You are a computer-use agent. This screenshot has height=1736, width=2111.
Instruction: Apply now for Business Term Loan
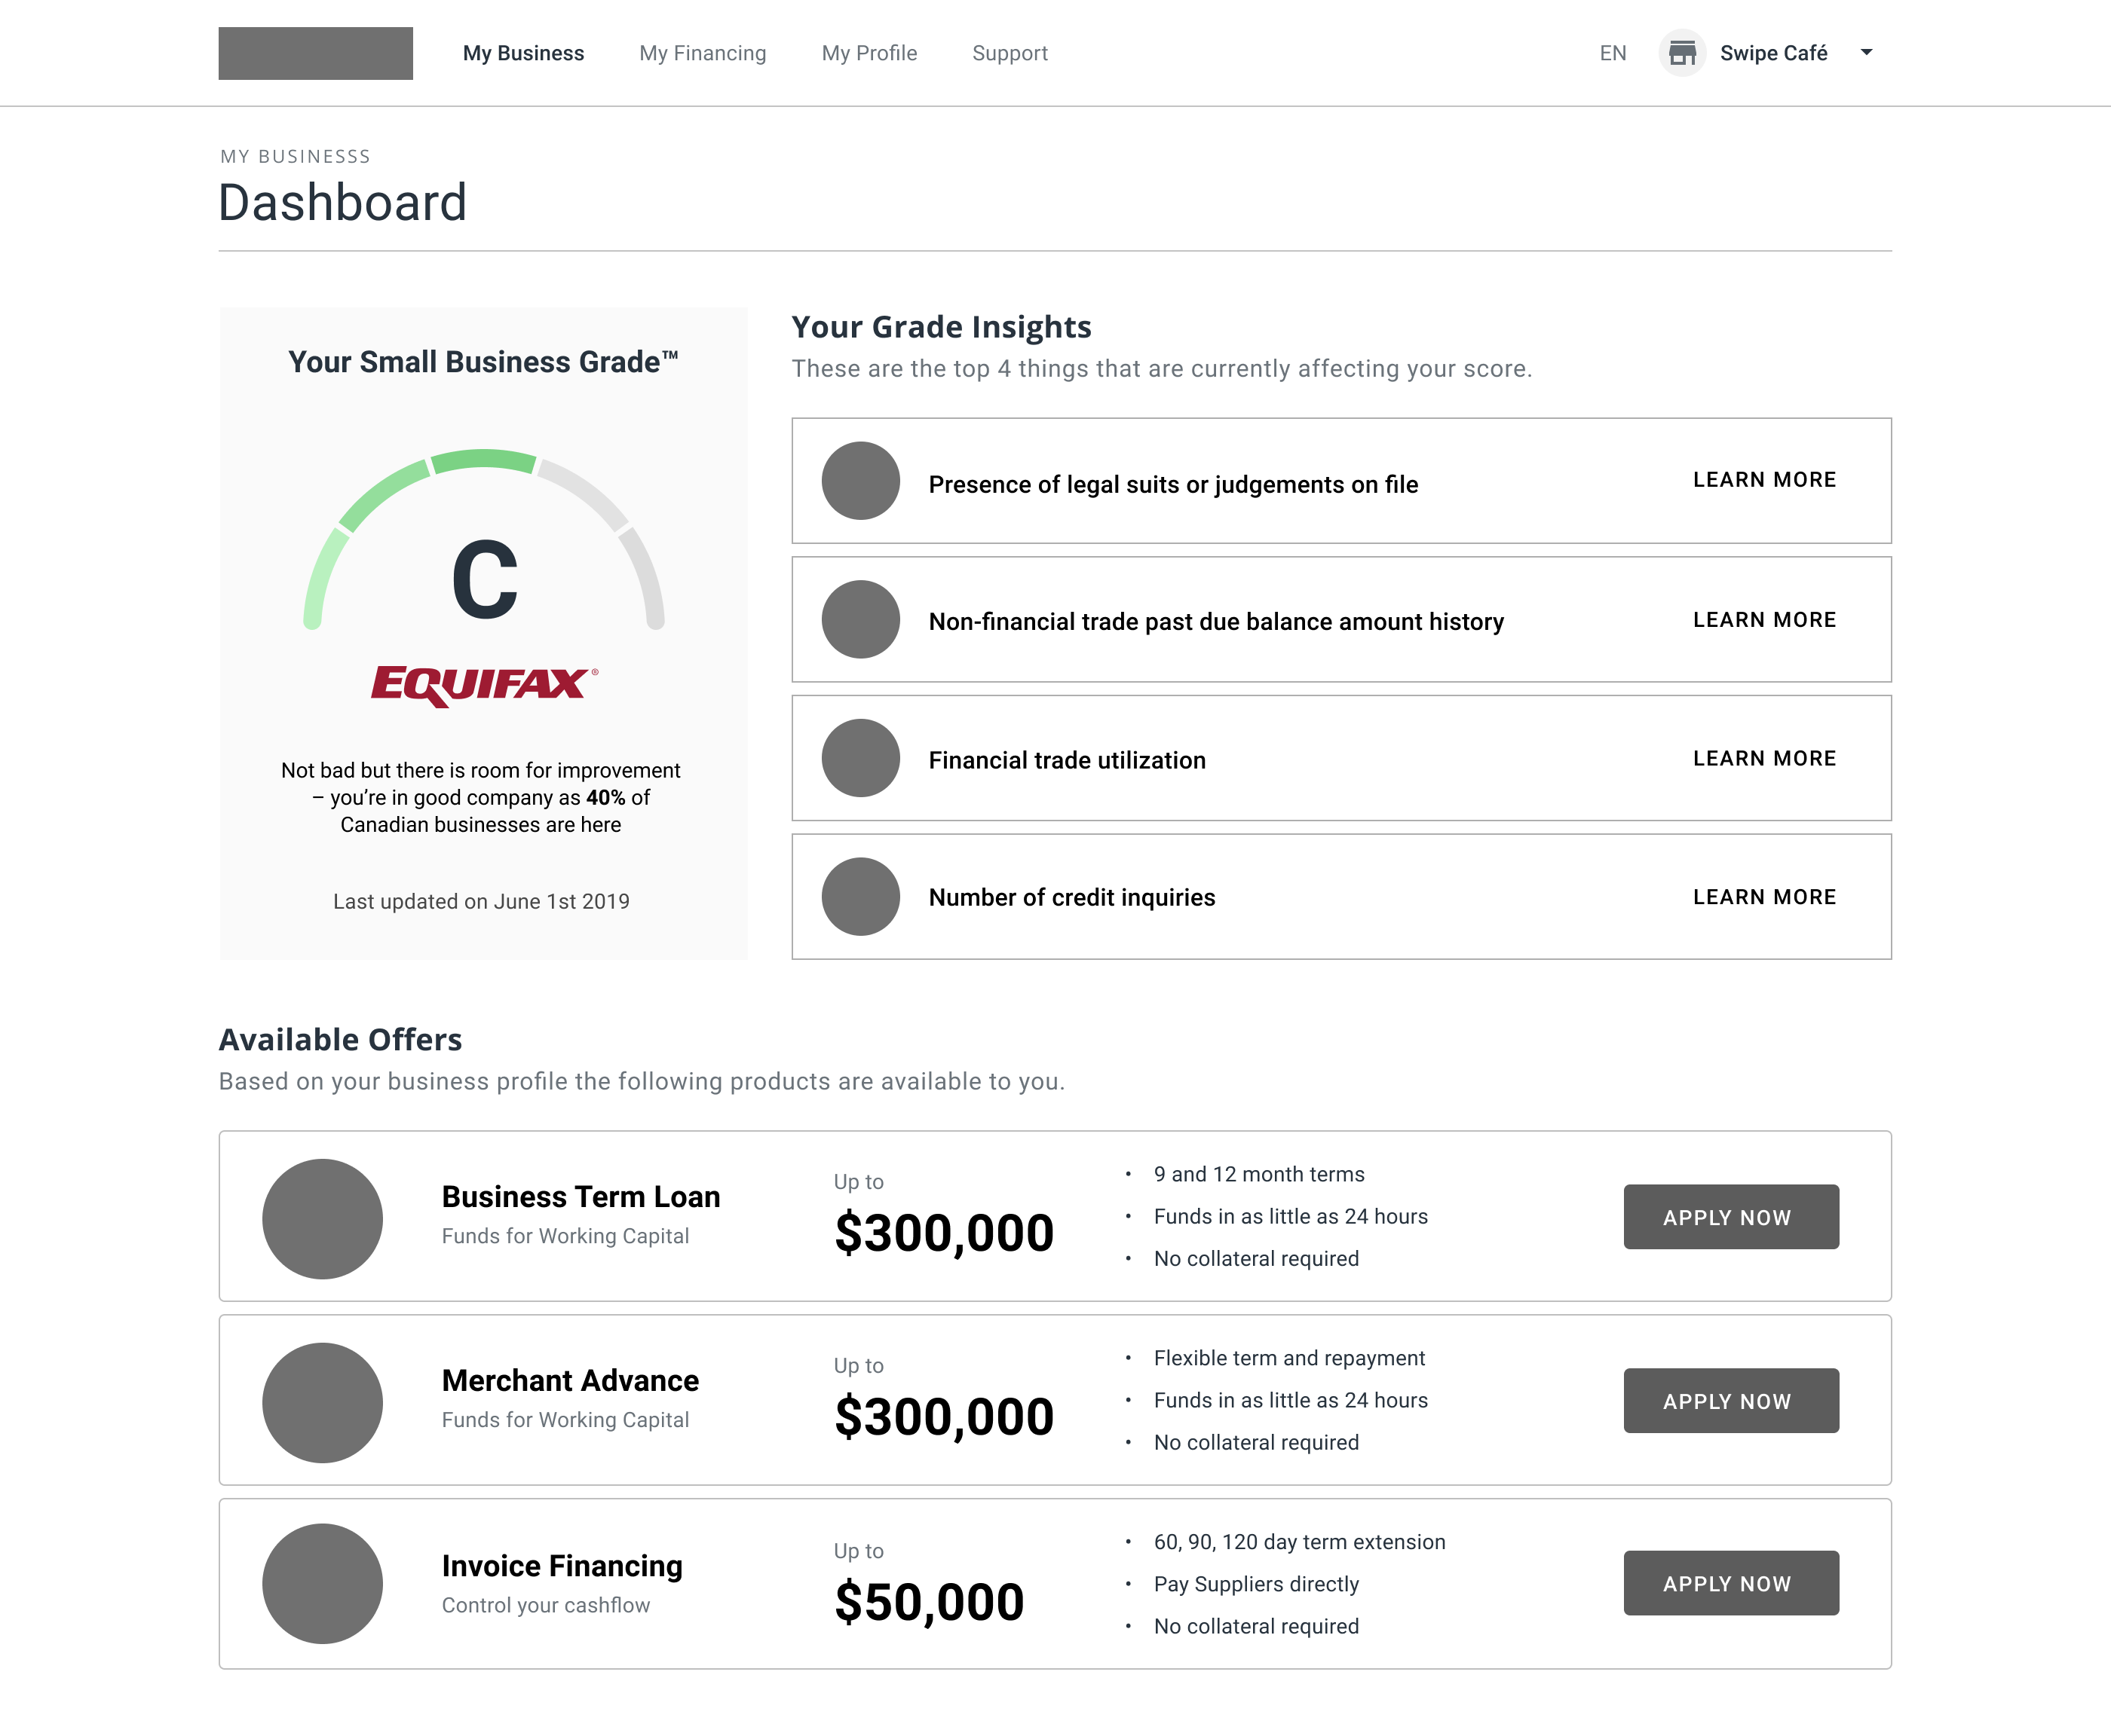tap(1730, 1217)
